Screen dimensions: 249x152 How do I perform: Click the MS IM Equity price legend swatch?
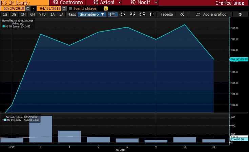(3, 26)
